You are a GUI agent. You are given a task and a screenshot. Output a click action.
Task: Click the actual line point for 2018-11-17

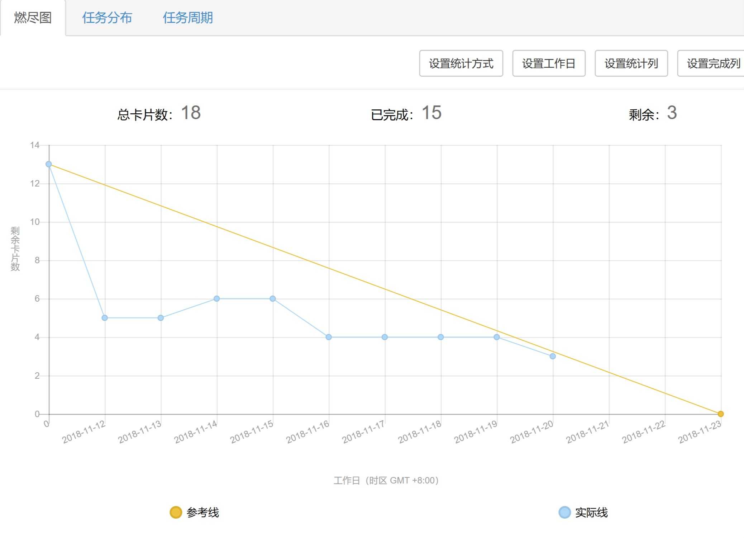click(x=385, y=337)
